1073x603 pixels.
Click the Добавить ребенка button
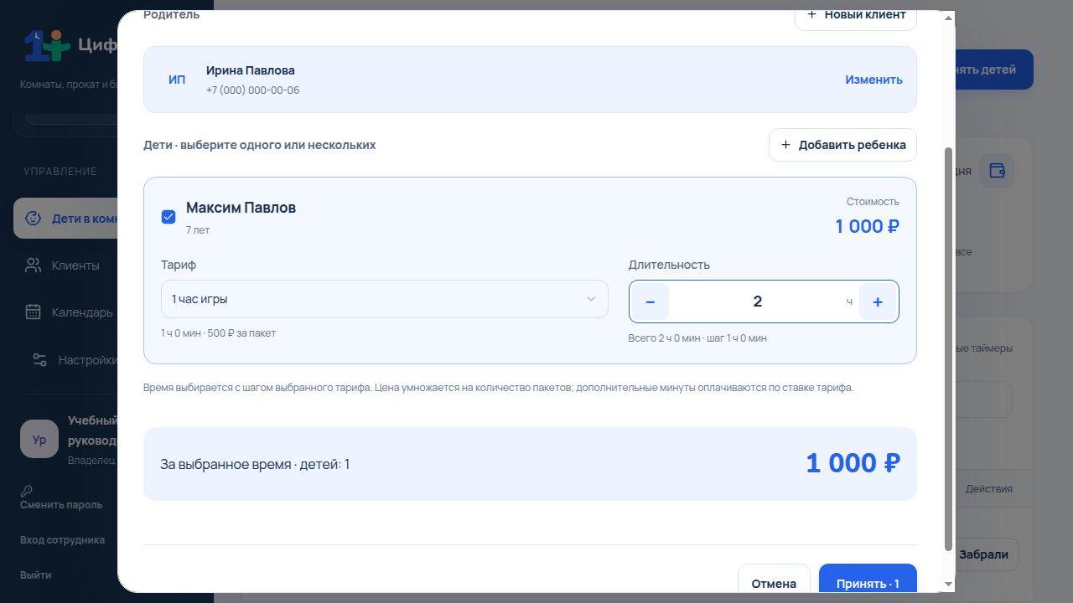842,145
